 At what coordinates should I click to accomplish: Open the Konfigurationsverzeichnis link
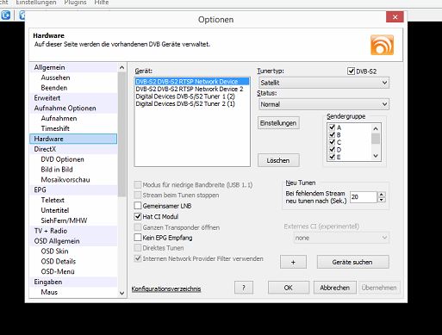coord(166,288)
